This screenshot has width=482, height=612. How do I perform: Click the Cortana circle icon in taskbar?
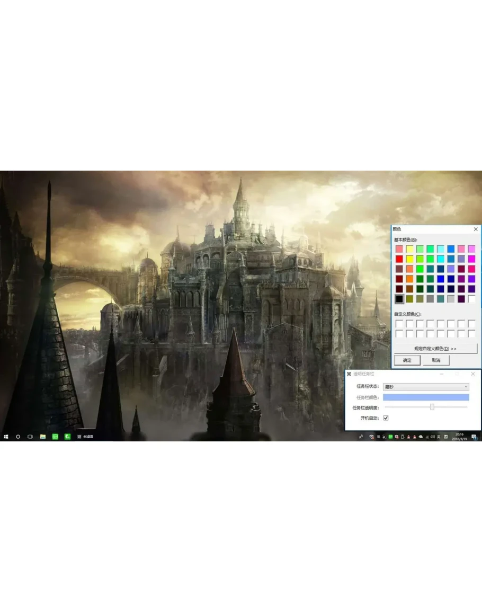(x=18, y=437)
